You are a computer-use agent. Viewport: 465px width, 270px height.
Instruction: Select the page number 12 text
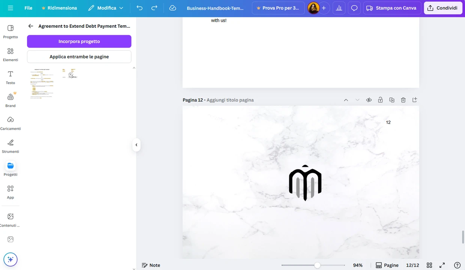(388, 122)
